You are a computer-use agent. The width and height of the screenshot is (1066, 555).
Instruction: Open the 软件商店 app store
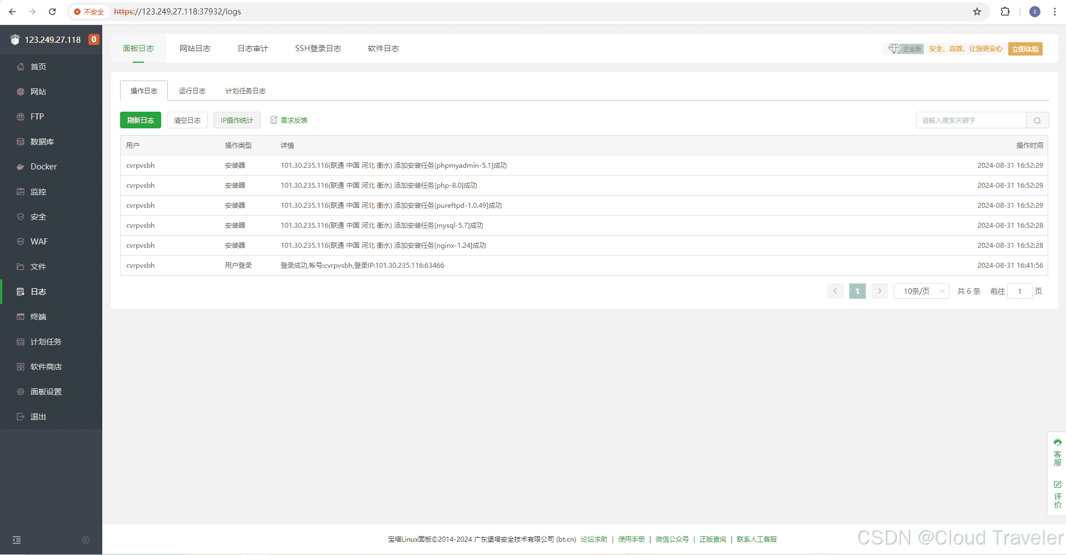point(44,366)
